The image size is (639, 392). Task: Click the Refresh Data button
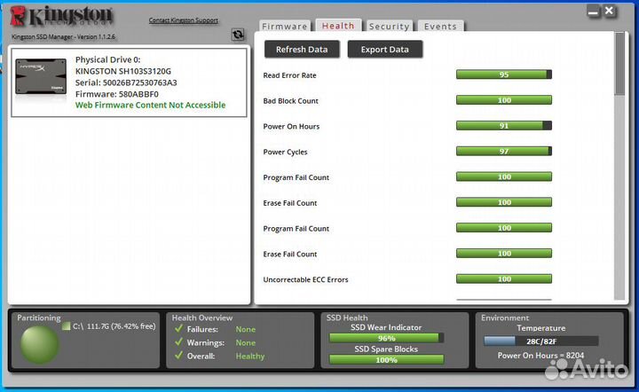302,50
